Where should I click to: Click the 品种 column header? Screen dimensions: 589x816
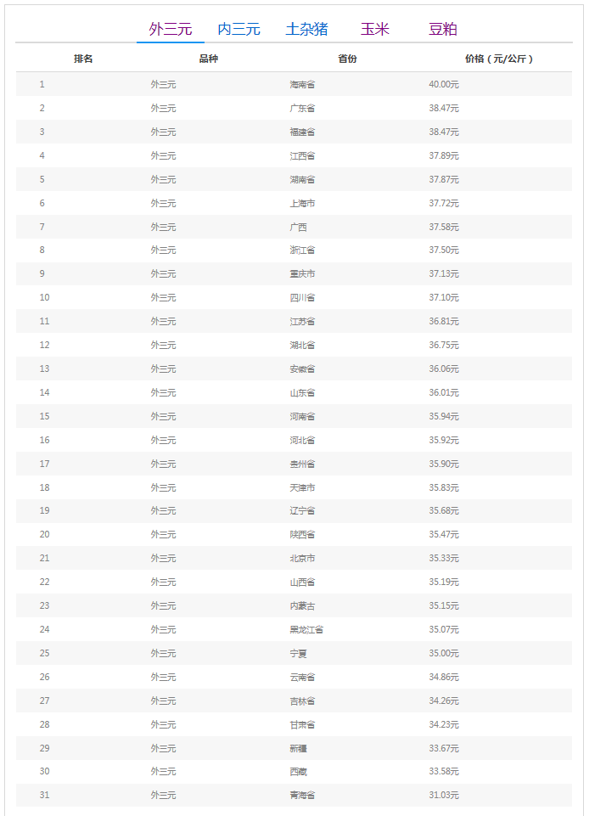tap(209, 59)
